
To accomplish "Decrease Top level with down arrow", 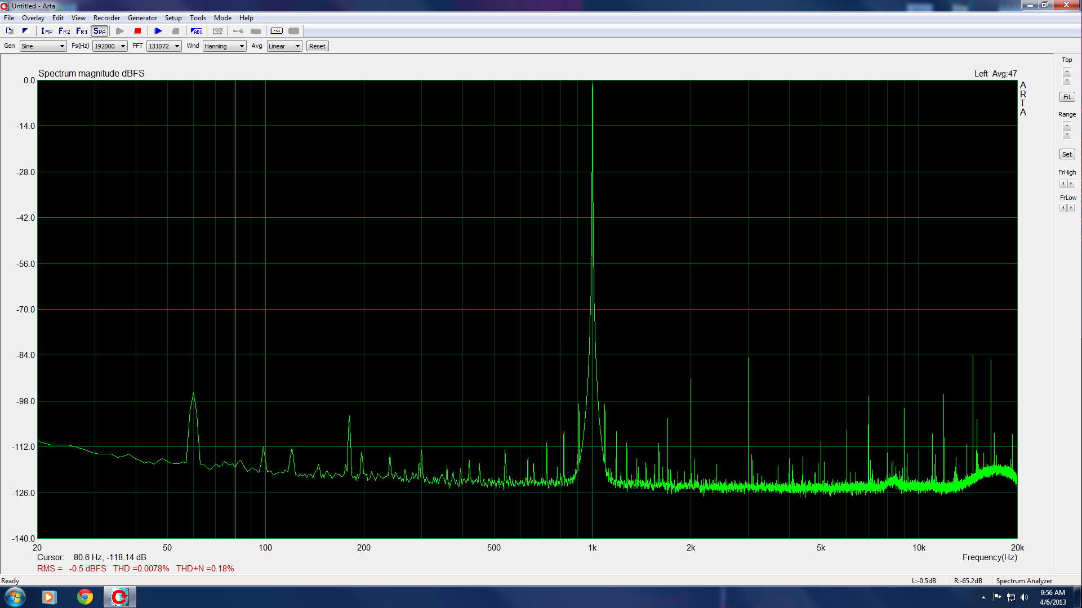I will click(x=1067, y=81).
